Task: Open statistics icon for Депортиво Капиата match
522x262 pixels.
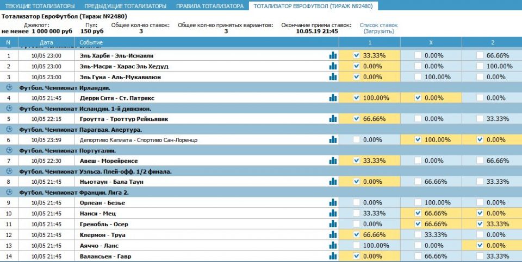Action: (x=332, y=140)
